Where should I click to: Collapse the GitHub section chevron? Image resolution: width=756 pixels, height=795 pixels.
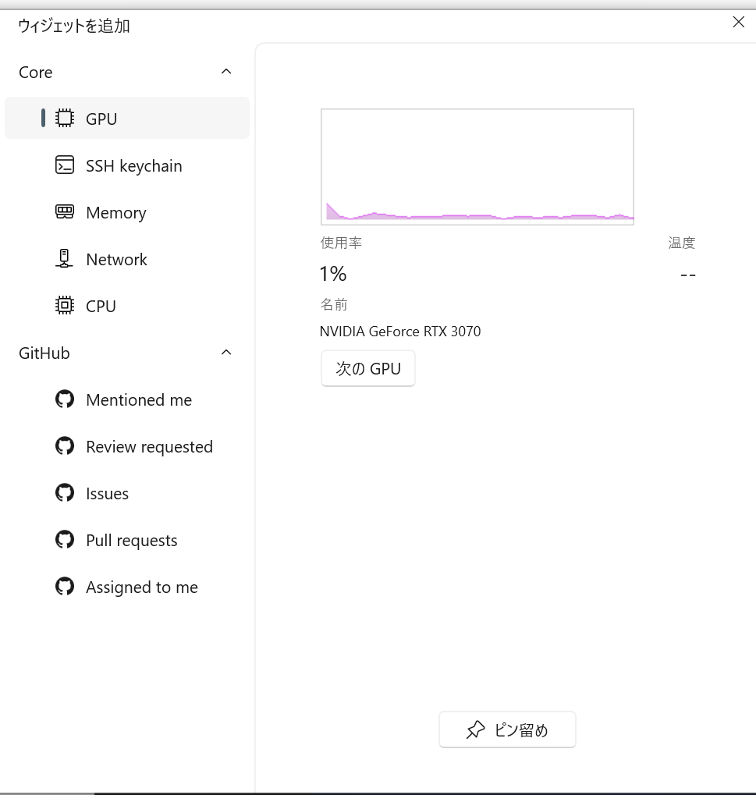pyautogui.click(x=227, y=353)
